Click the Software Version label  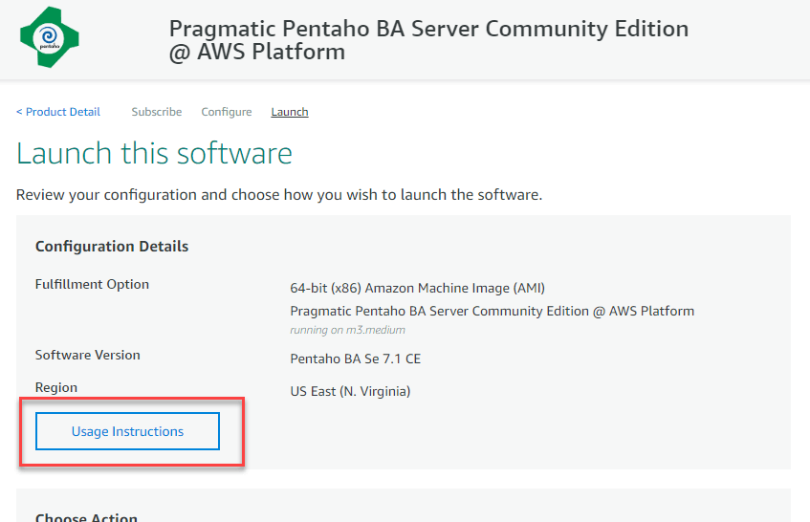click(88, 355)
